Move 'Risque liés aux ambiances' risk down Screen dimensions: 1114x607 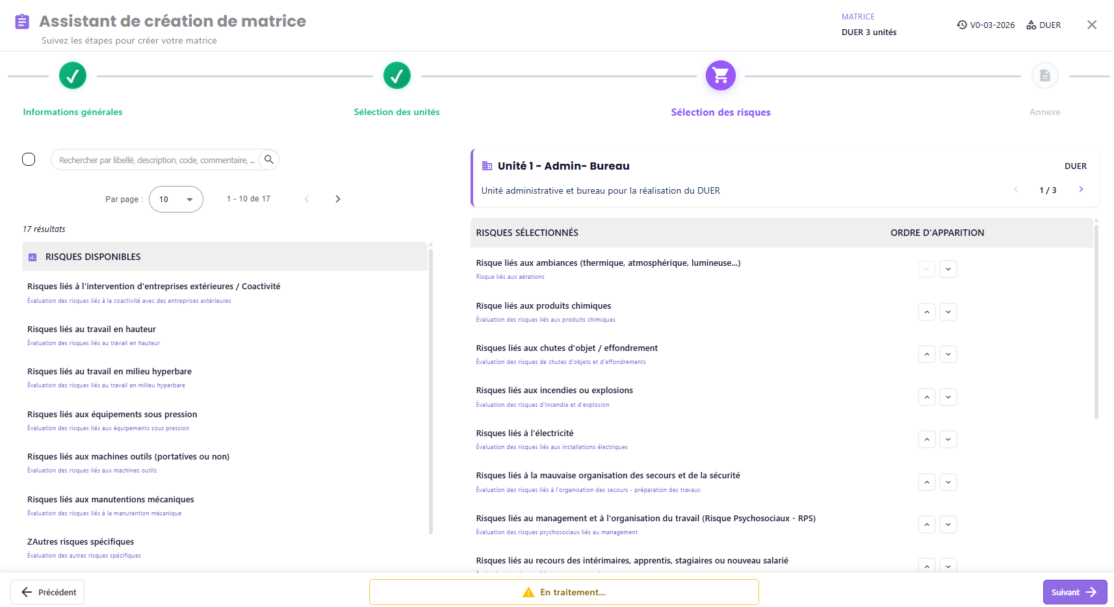(x=948, y=269)
